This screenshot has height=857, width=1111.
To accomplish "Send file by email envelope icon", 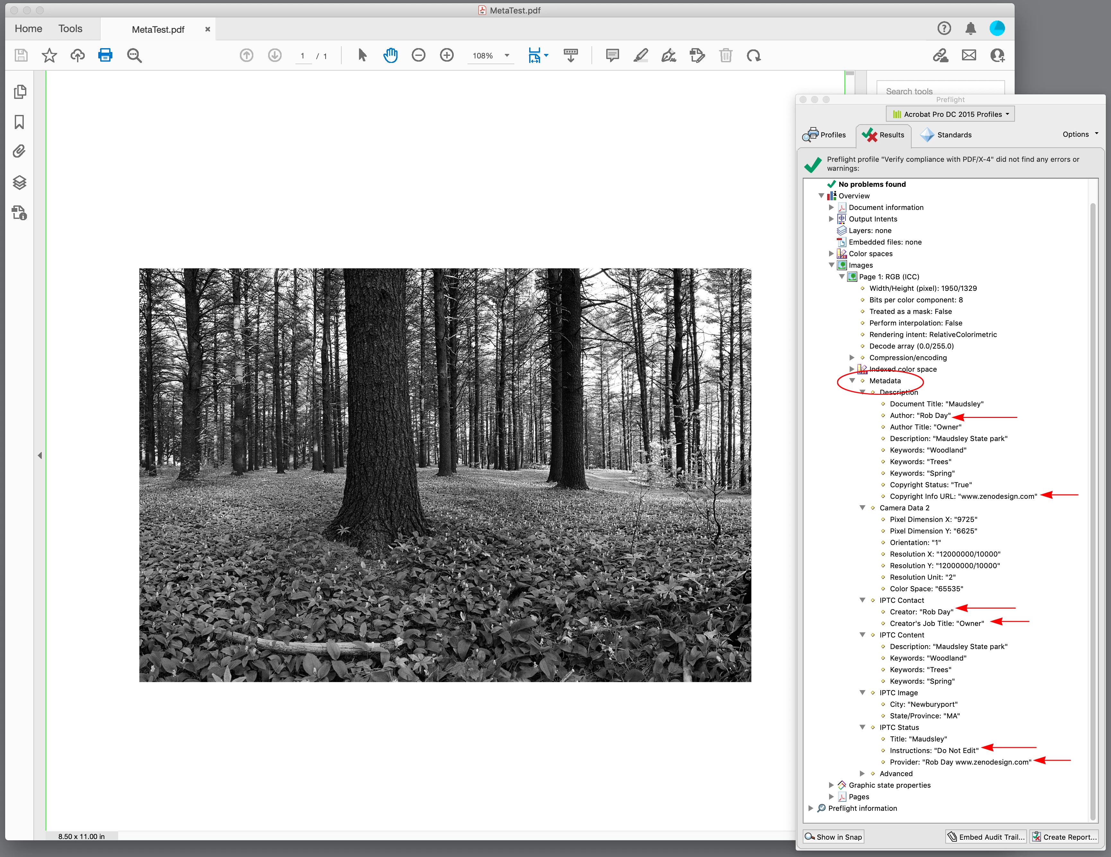I will [968, 56].
